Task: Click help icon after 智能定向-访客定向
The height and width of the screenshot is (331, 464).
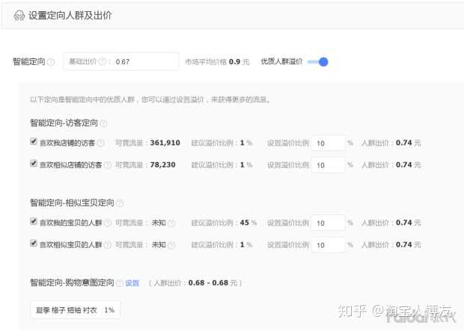Action: coord(103,123)
